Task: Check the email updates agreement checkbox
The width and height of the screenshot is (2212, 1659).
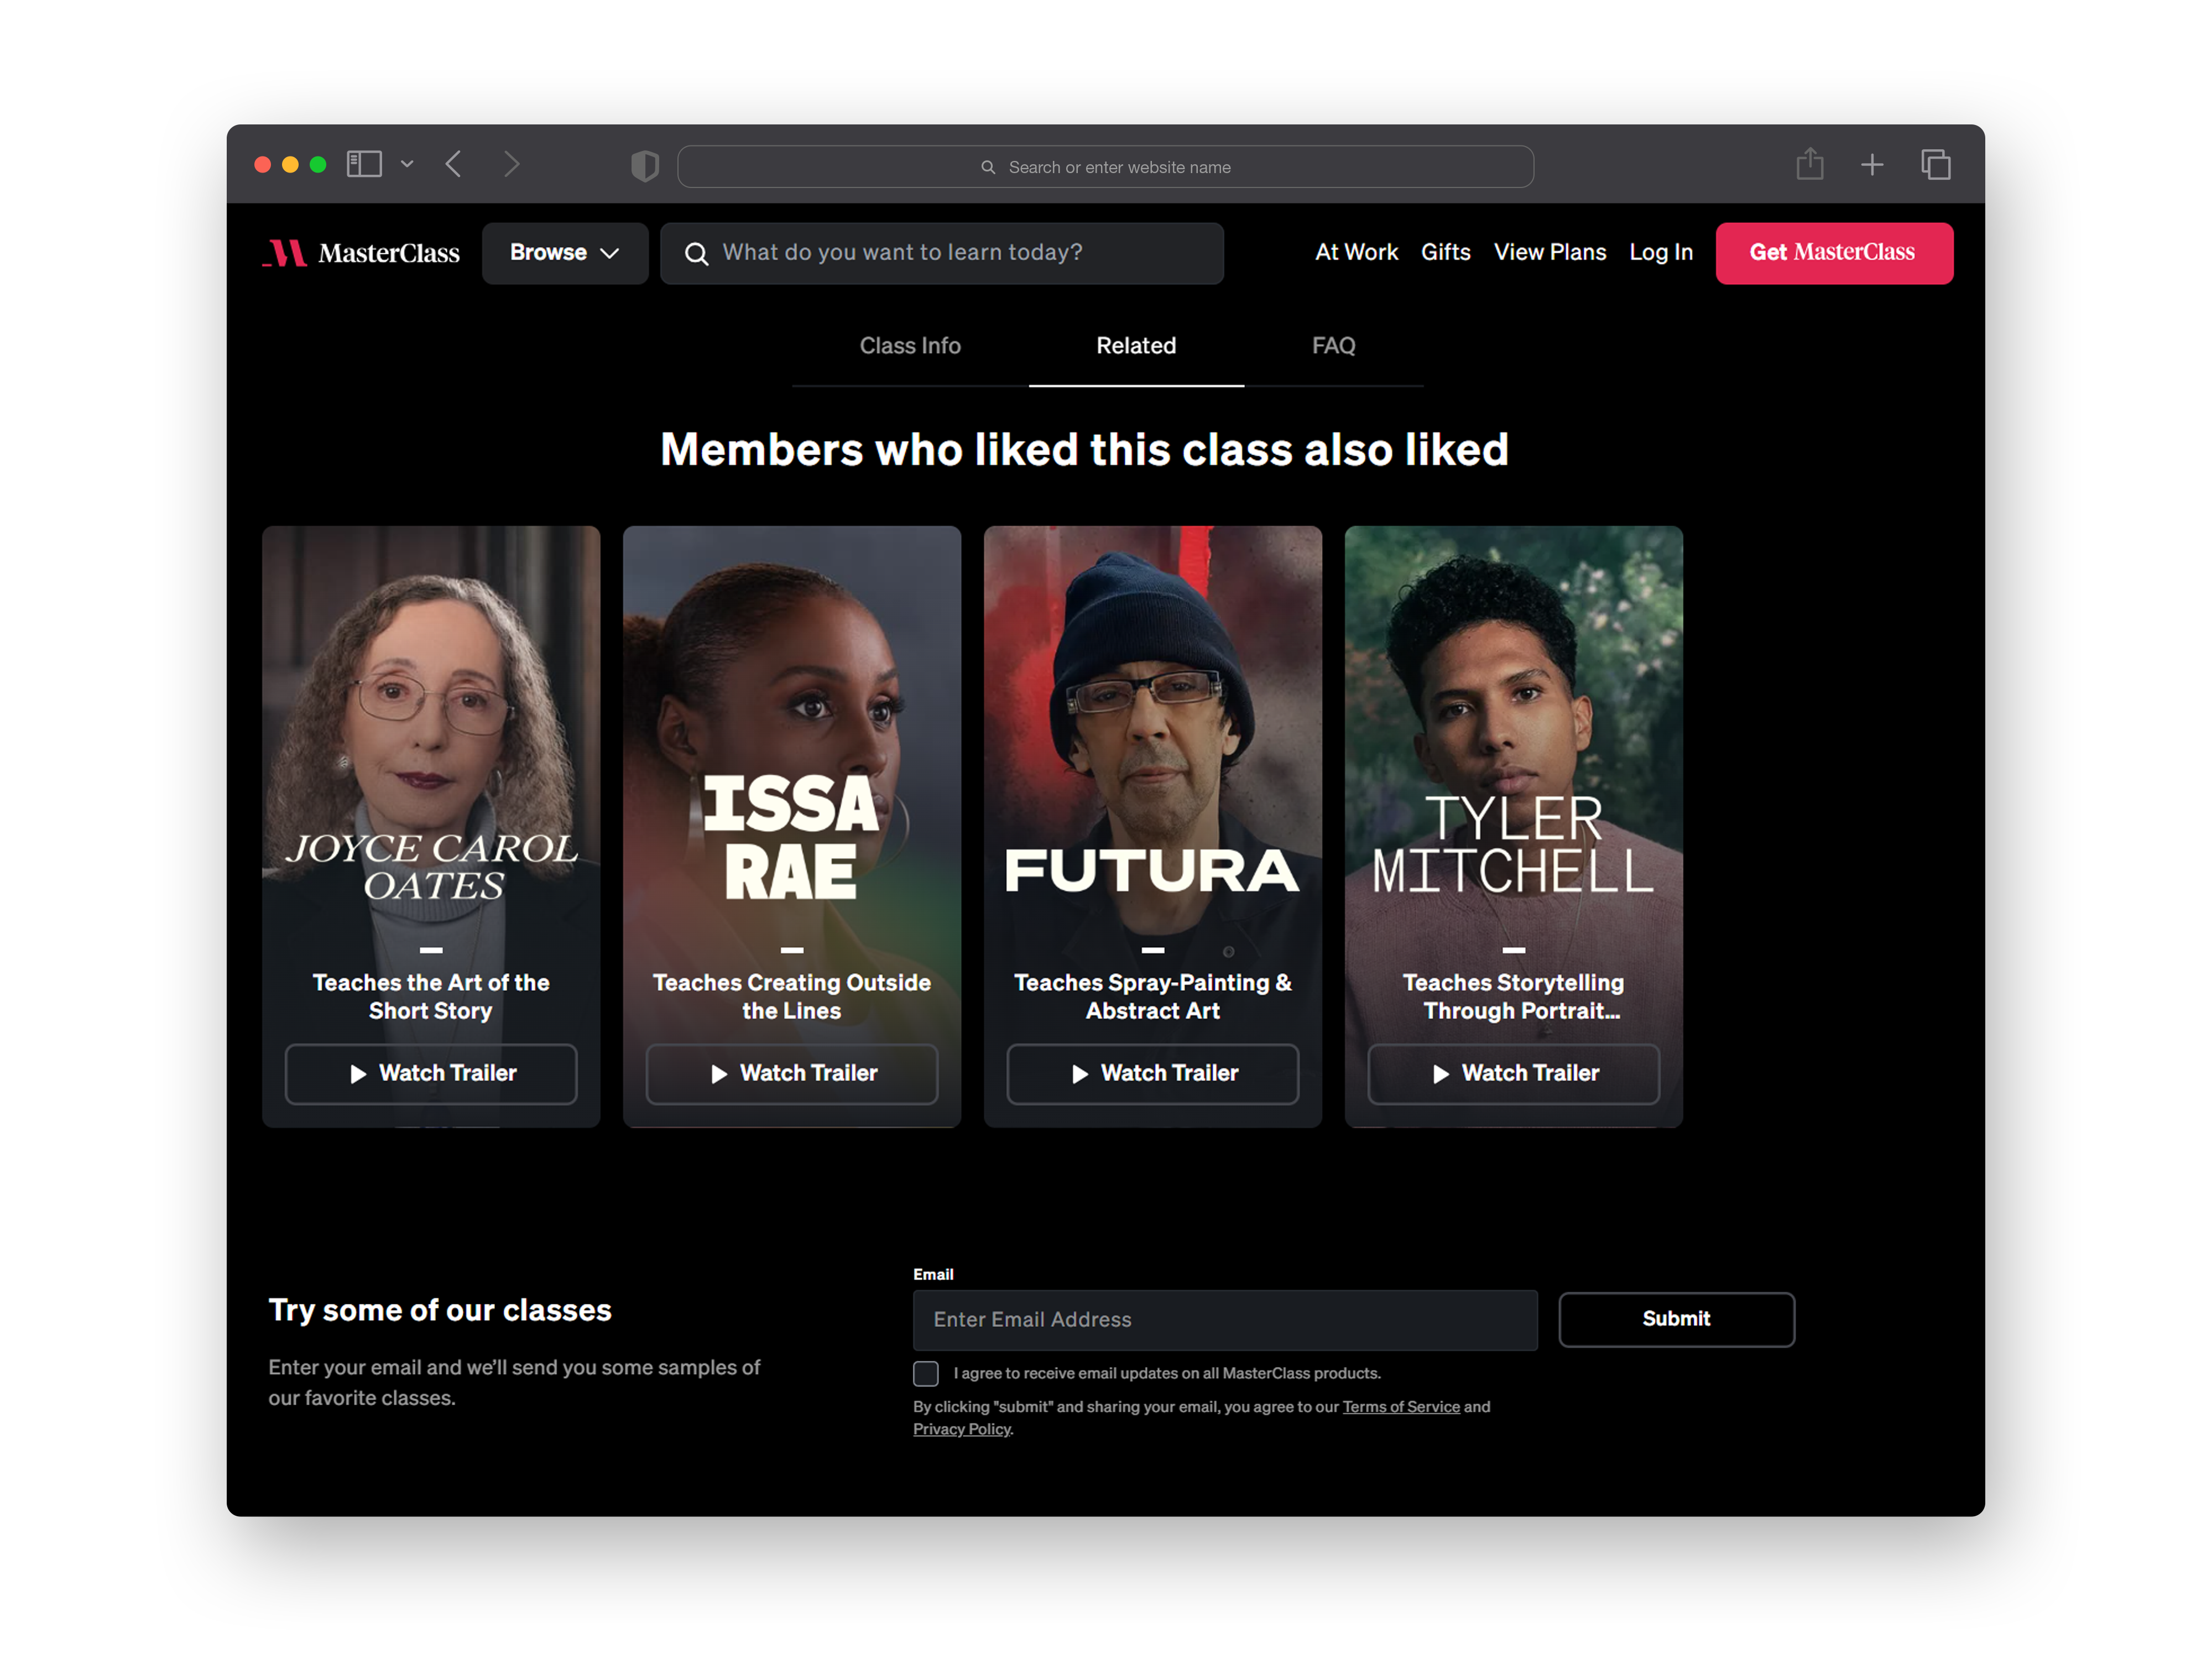Action: (x=925, y=1374)
